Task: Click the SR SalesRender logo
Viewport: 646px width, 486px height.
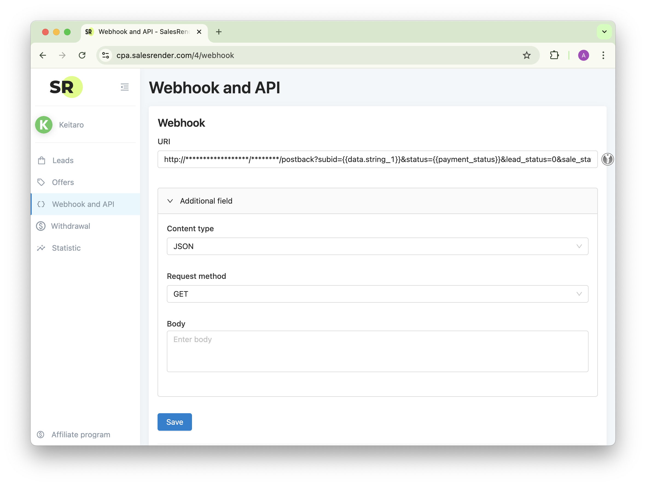Action: (66, 87)
